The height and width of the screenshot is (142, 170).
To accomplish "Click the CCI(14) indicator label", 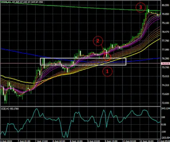I will click(10, 109).
